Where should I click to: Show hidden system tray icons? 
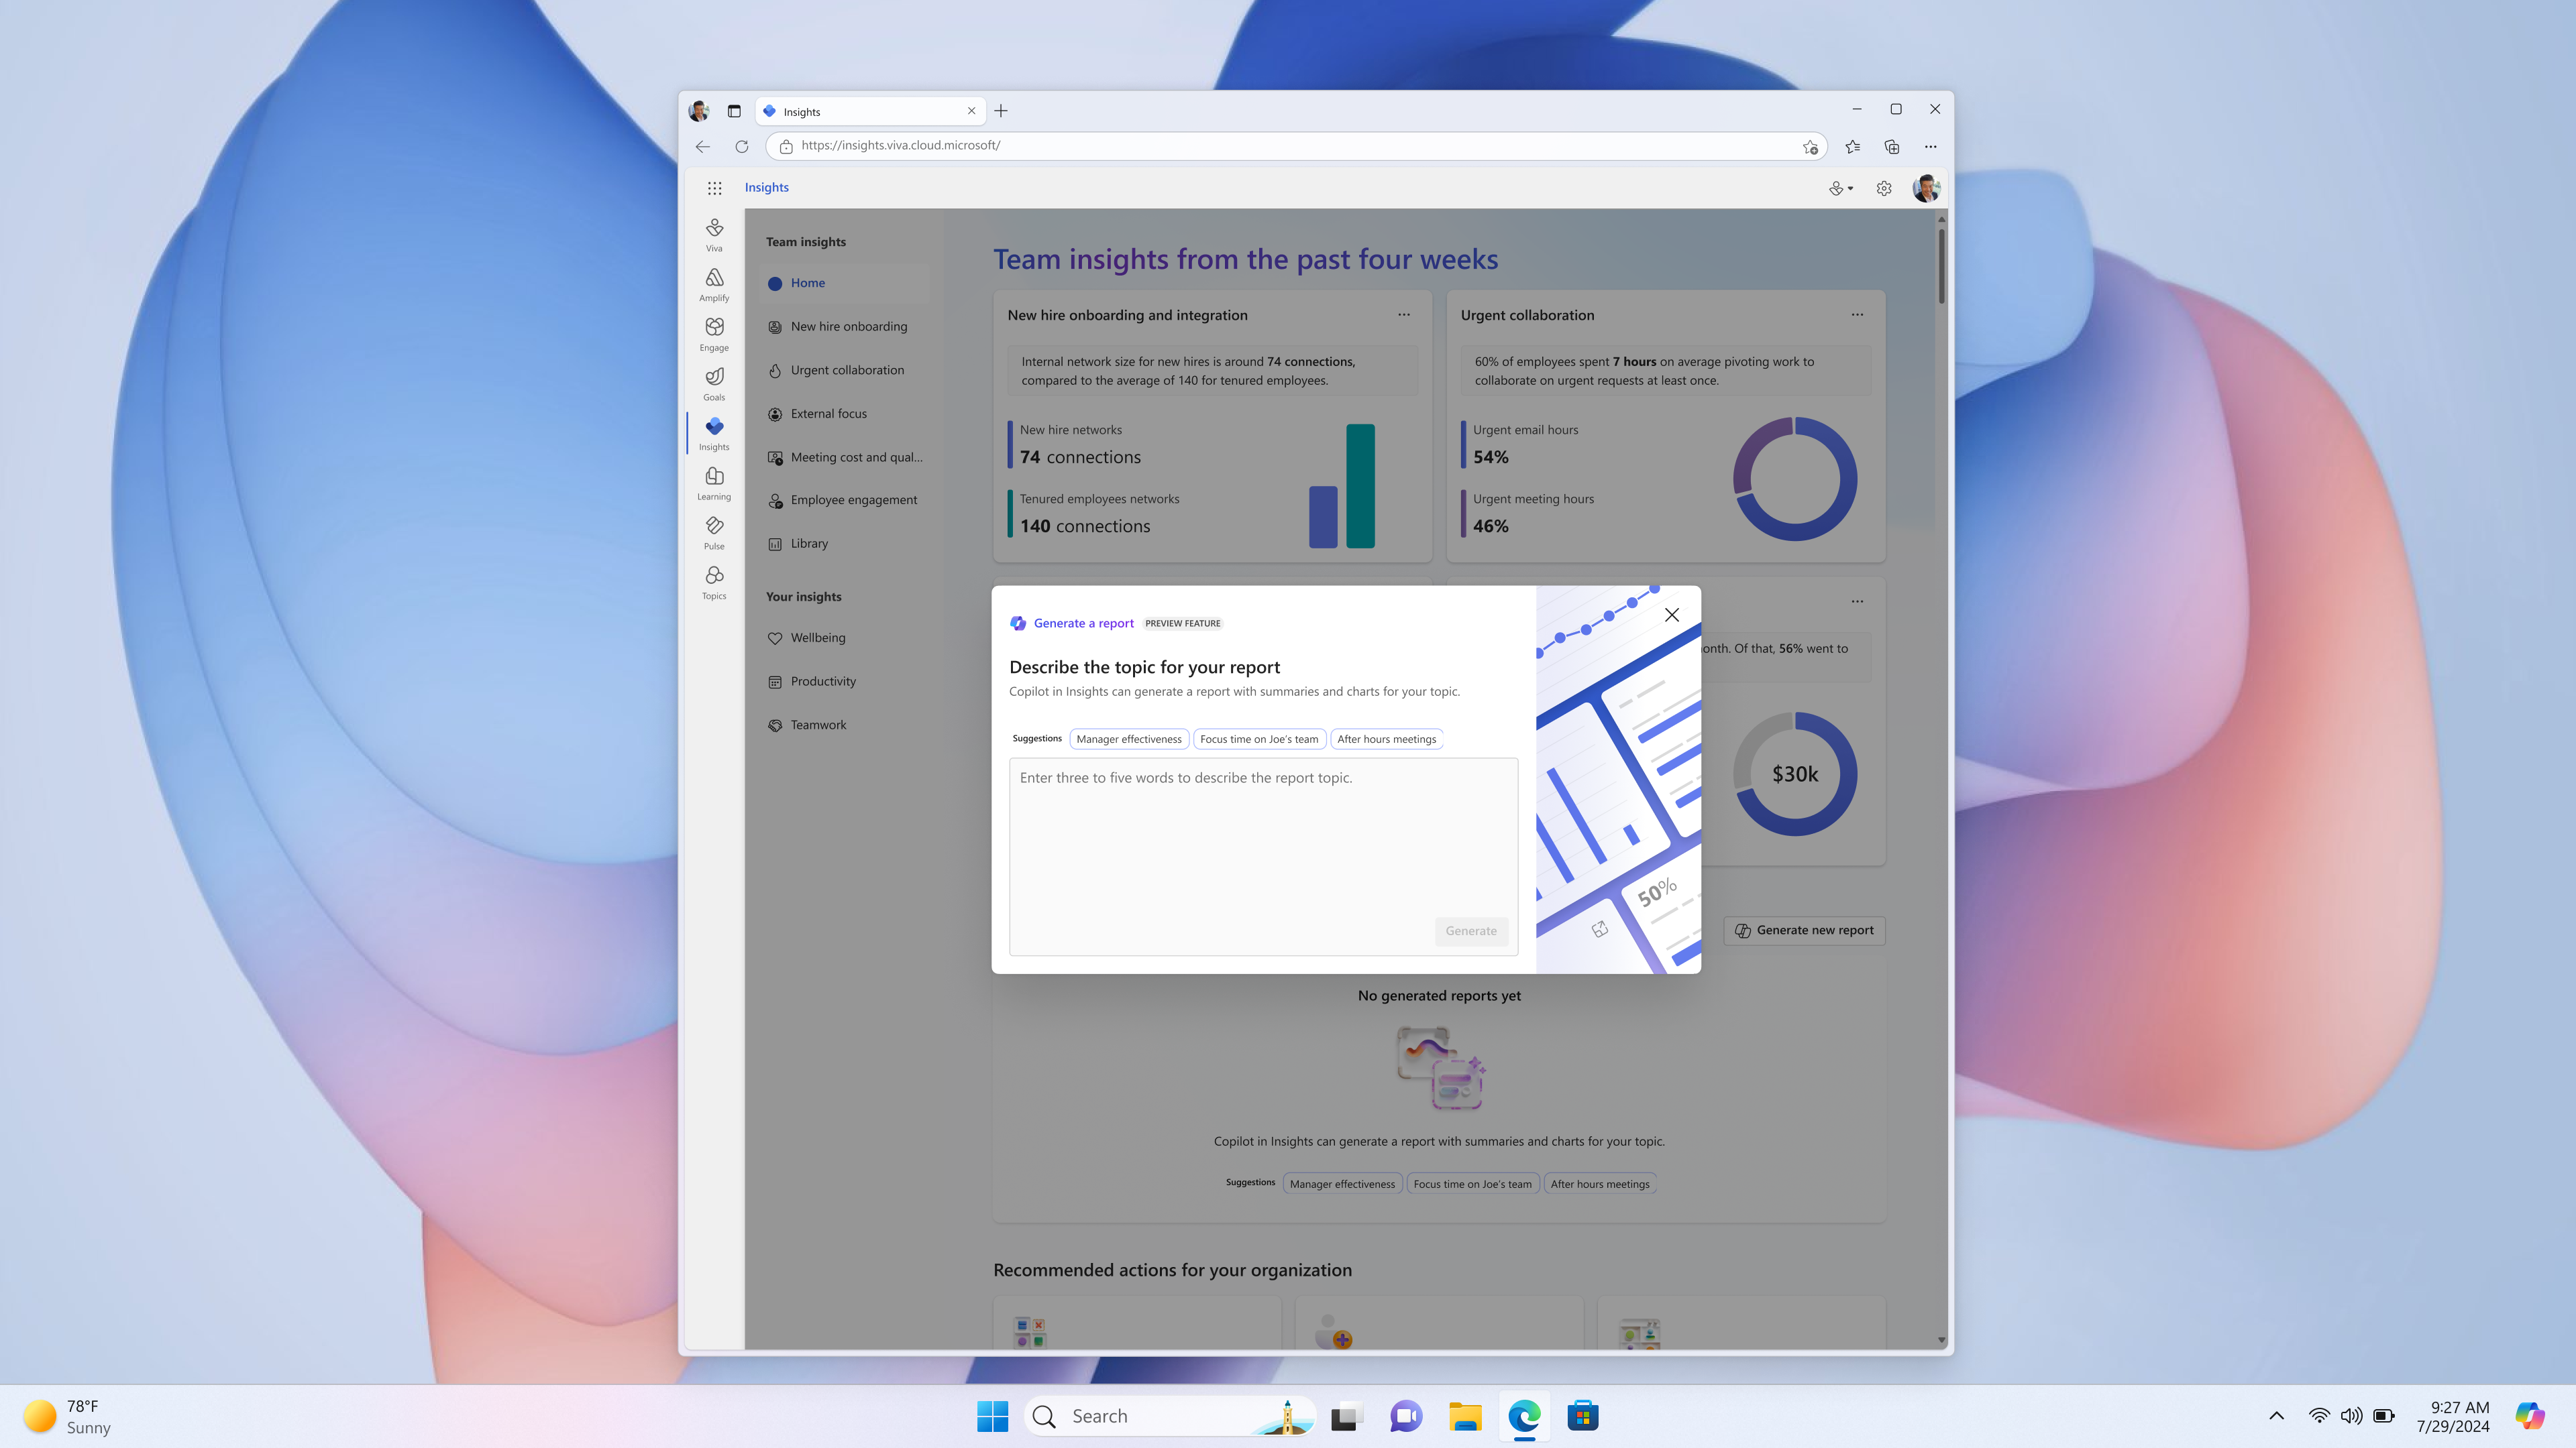(2276, 1416)
